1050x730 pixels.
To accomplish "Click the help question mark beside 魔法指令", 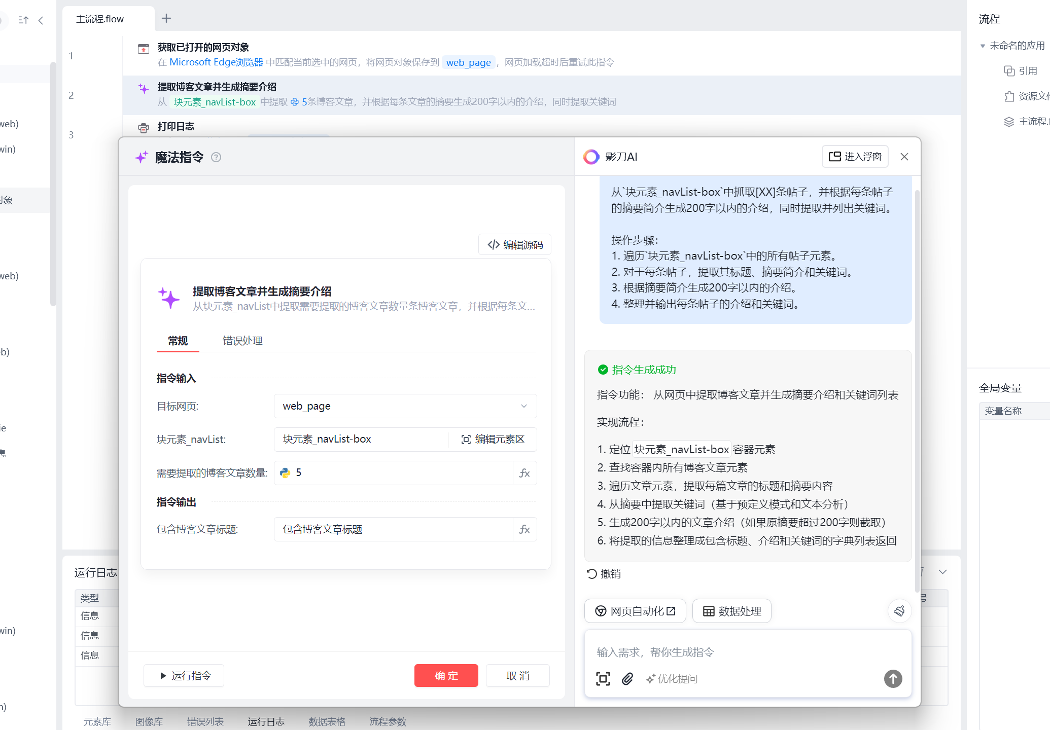I will [216, 157].
